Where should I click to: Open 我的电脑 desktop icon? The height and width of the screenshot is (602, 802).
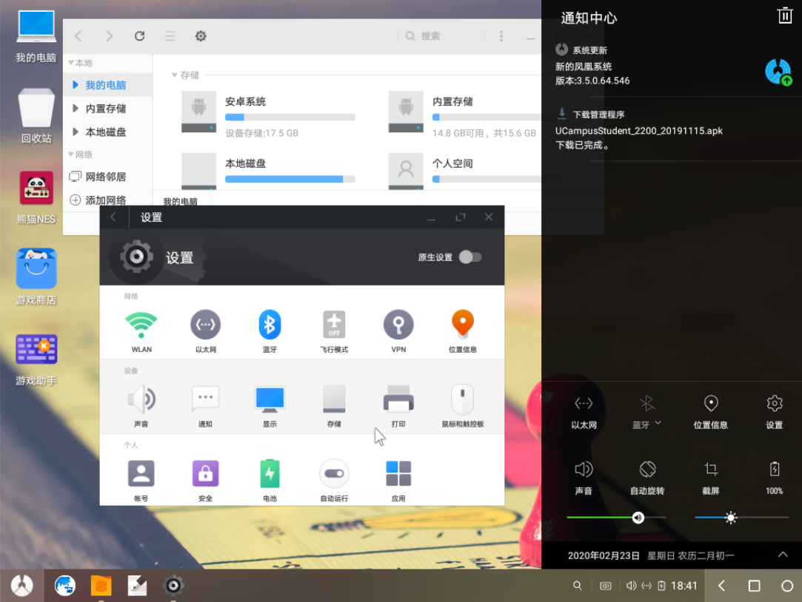(36, 35)
